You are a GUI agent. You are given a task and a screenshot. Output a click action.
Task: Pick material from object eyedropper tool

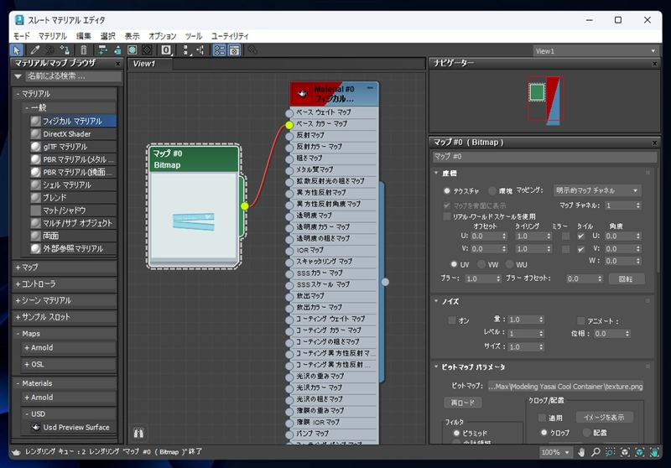click(35, 50)
